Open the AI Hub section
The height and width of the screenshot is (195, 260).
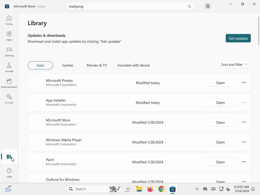9,99
